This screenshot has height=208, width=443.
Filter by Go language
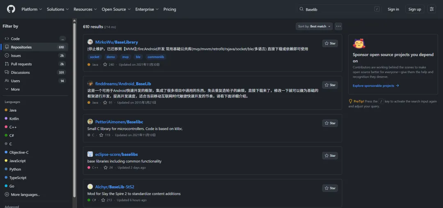[35, 186]
